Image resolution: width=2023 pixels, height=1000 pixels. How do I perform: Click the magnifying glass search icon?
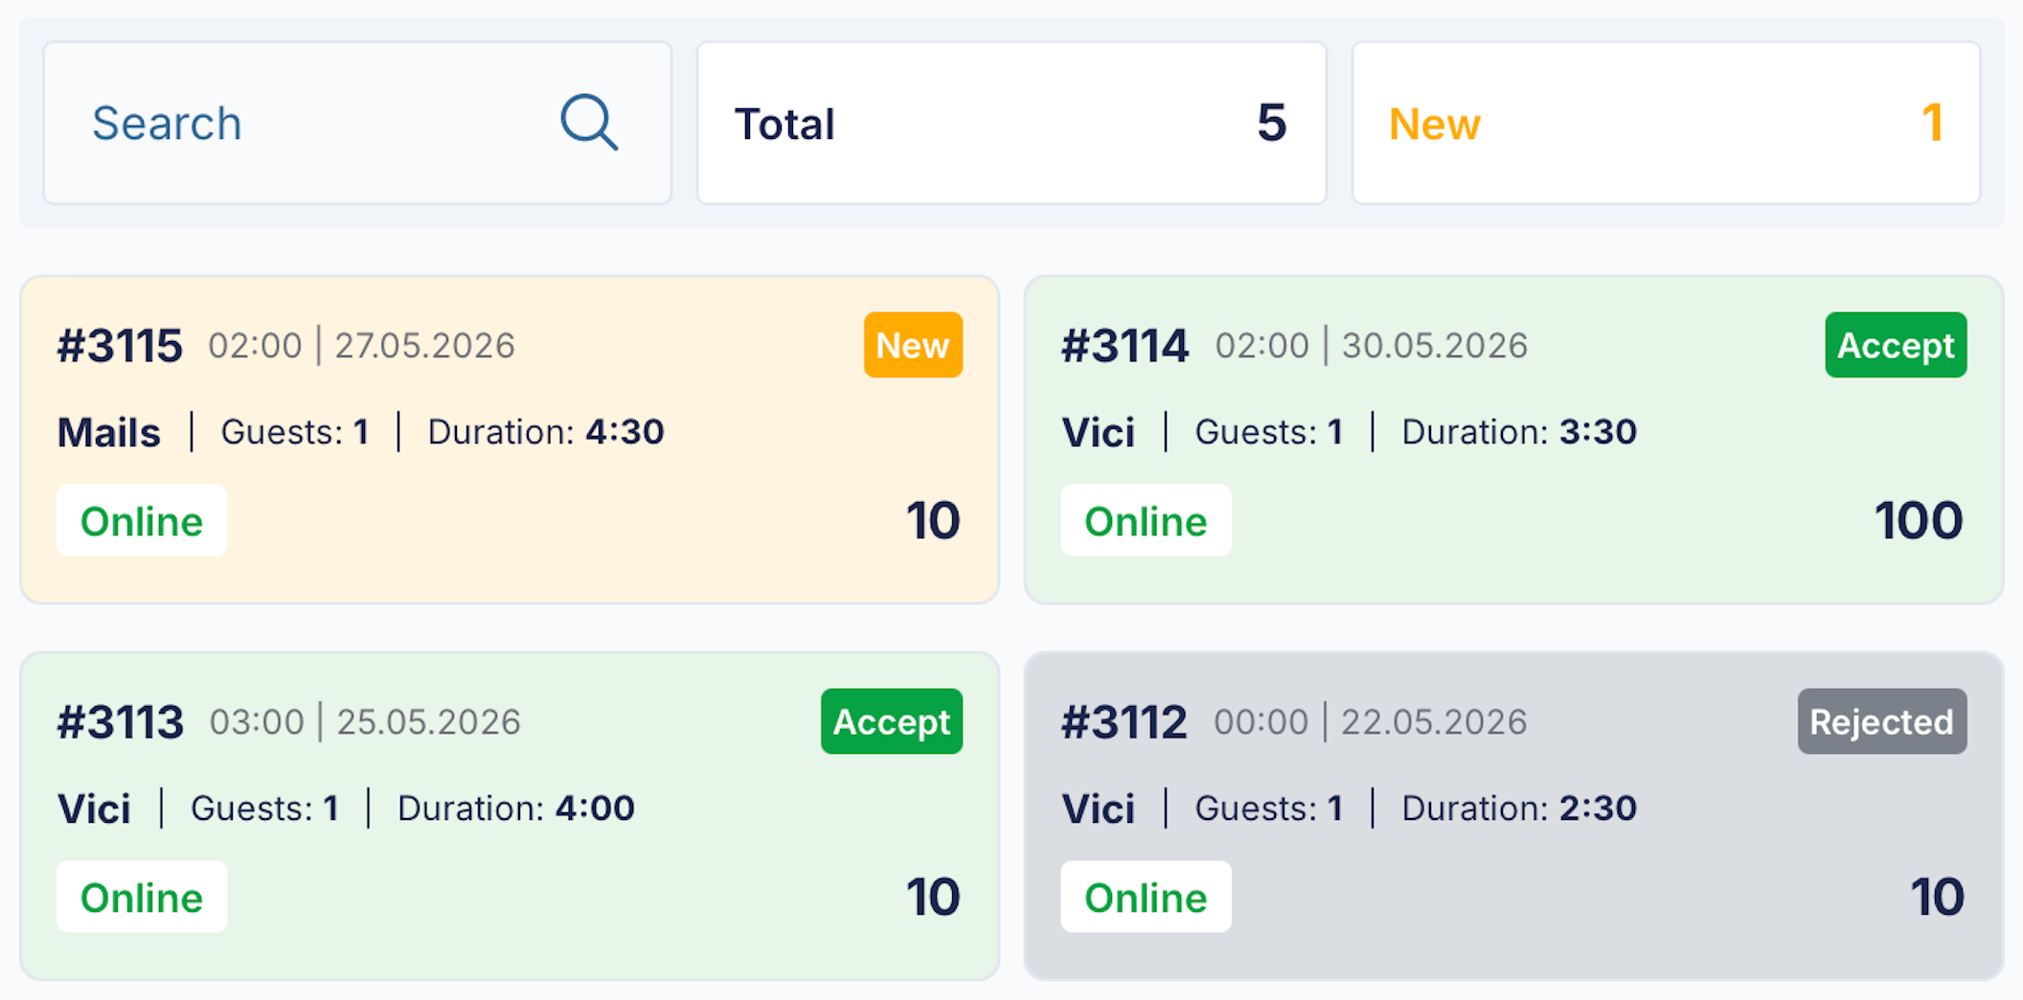click(589, 123)
